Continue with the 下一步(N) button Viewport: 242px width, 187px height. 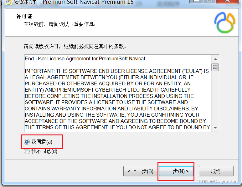pos(176,171)
